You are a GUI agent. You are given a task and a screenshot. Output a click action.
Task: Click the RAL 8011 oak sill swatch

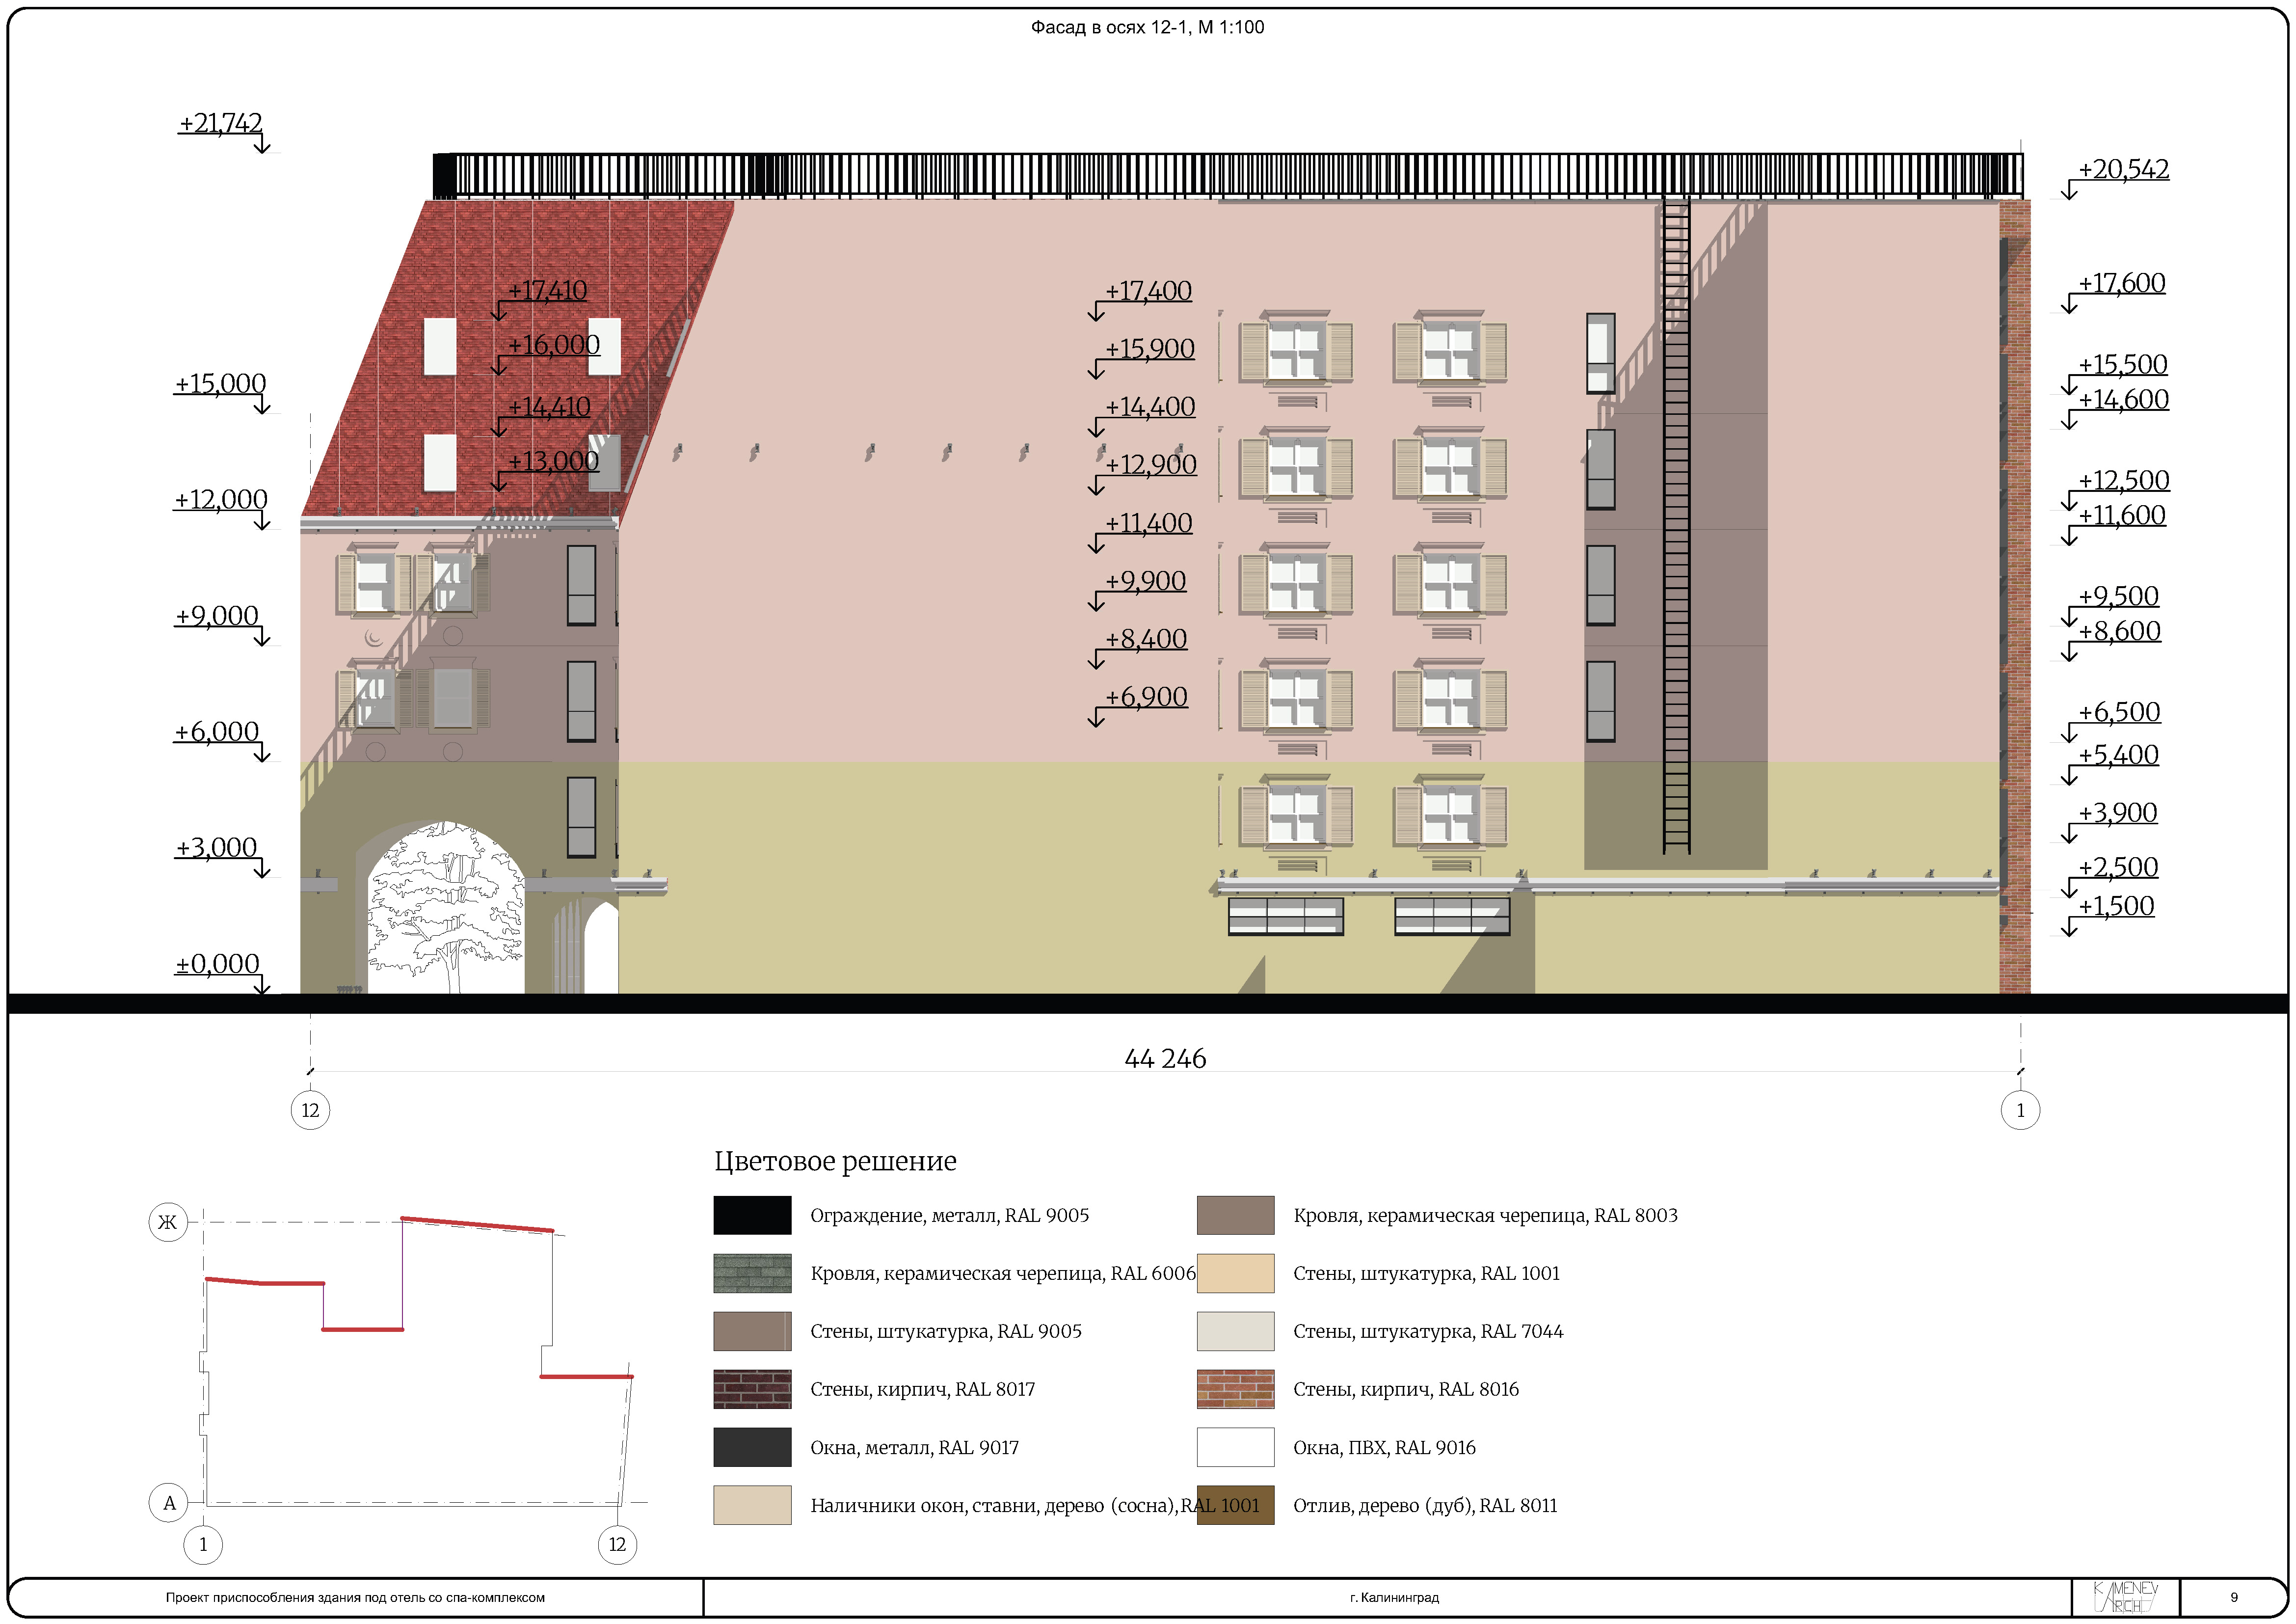pos(1235,1505)
